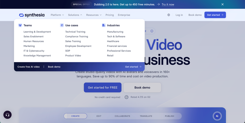Click Book demo in the top navigation
The height and width of the screenshot is (123, 245).
195,15
